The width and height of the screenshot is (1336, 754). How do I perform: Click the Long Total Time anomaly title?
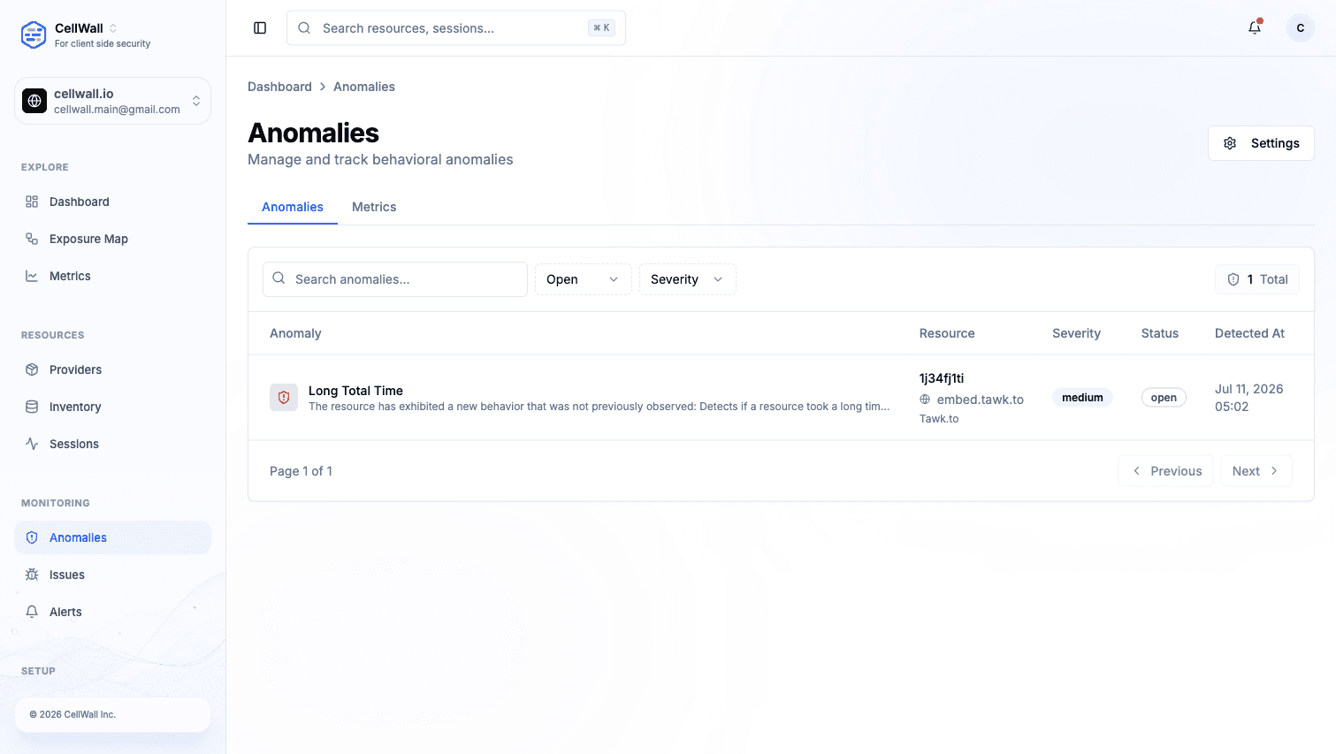click(355, 391)
